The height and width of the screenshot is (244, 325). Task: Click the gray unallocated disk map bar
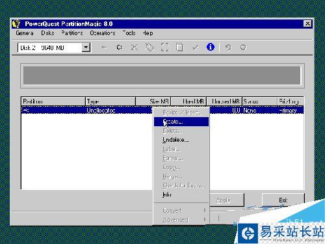[x=162, y=75]
